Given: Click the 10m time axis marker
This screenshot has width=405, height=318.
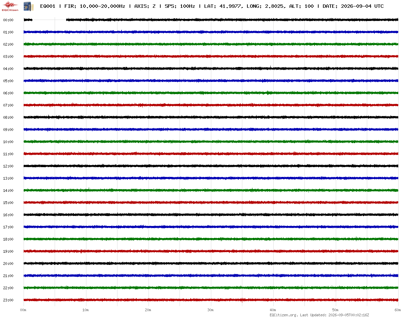Looking at the screenshot, I should pyautogui.click(x=86, y=310).
